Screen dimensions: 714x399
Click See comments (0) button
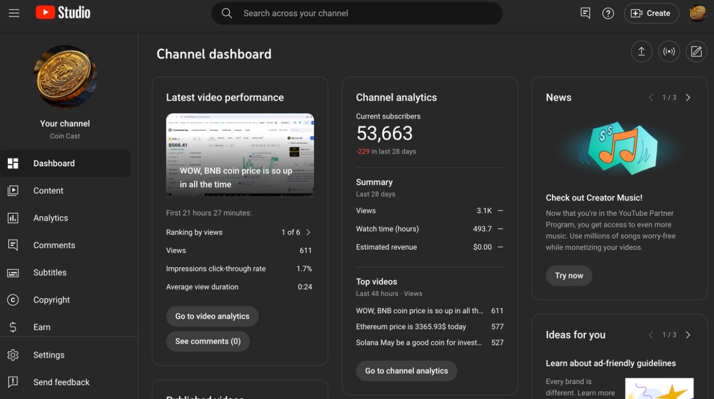tap(208, 341)
